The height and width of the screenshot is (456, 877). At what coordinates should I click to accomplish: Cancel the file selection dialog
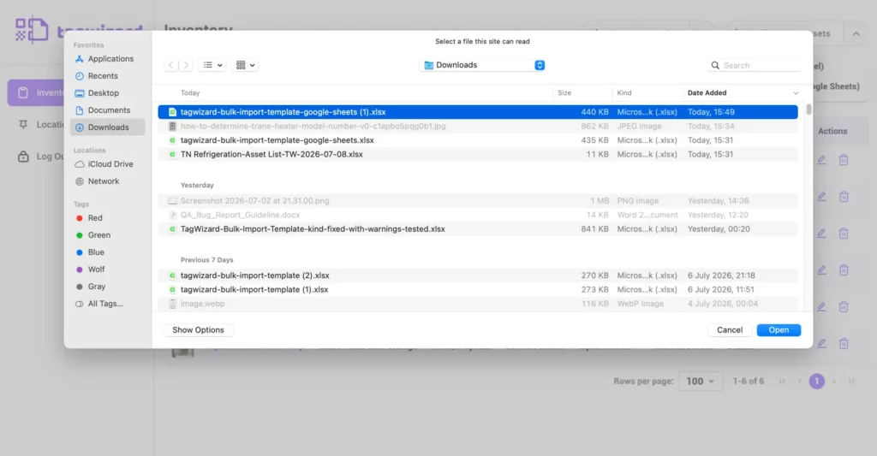point(730,330)
